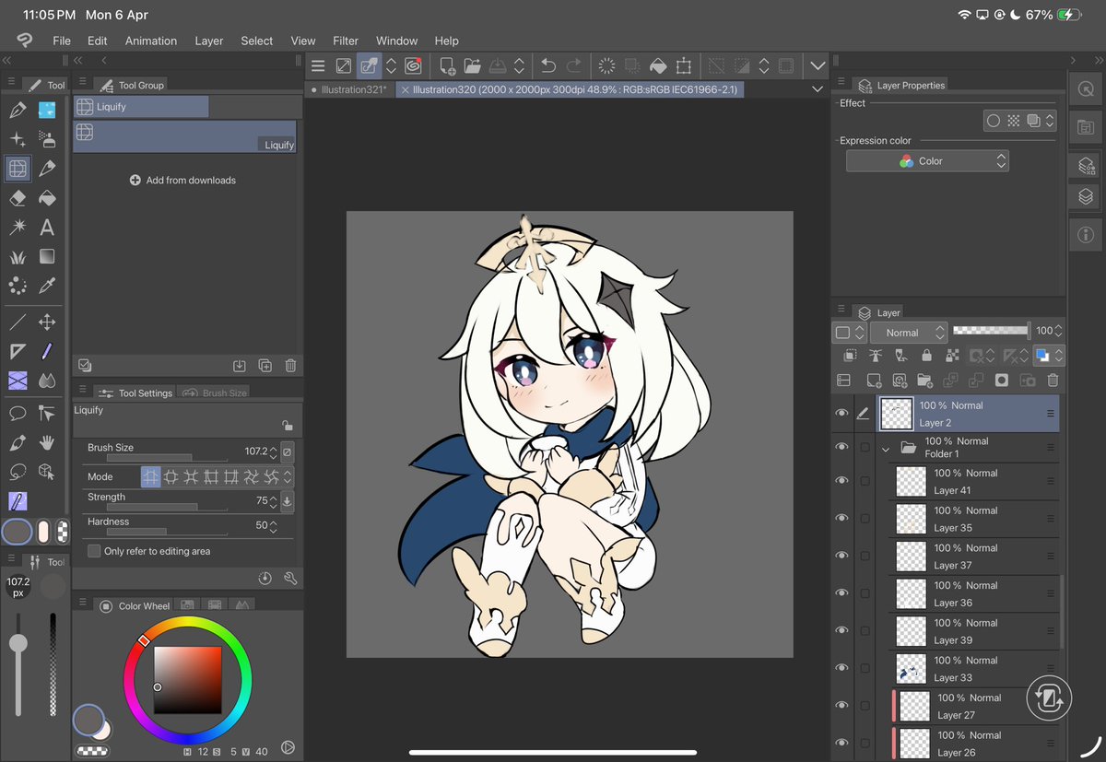Create a new layer folder
Image resolution: width=1106 pixels, height=762 pixels.
[x=924, y=380]
